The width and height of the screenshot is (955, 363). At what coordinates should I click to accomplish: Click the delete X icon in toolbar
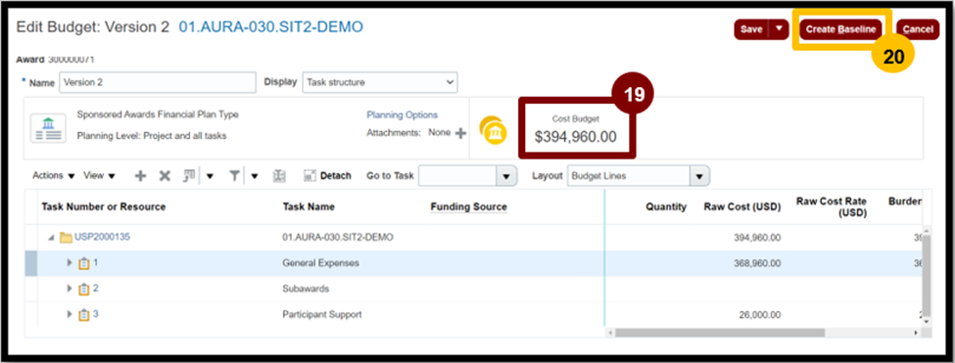click(165, 176)
